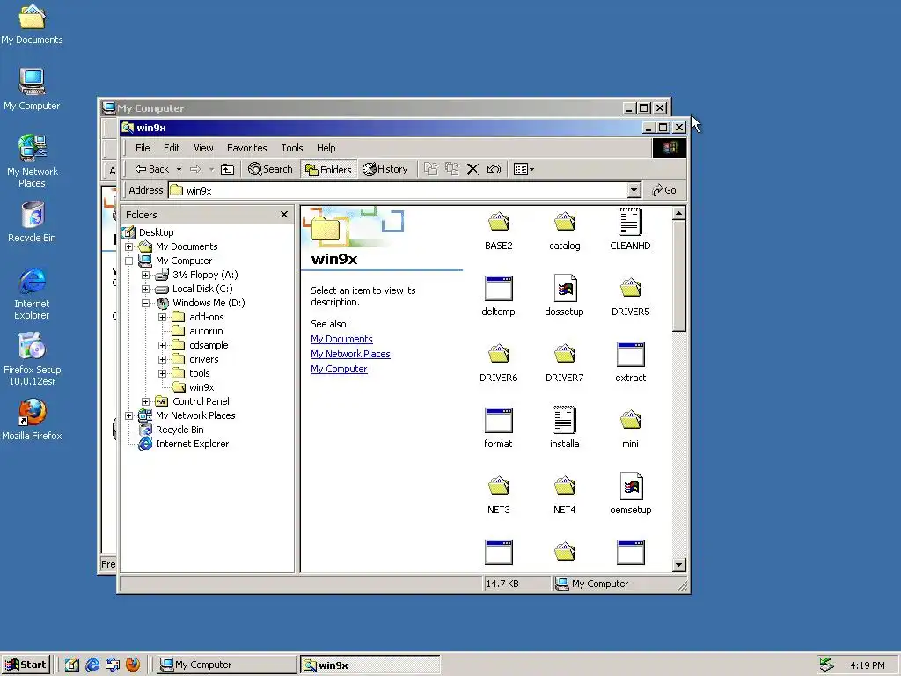Open the BASE2 folder icon
Image resolution: width=901 pixels, height=676 pixels.
(x=498, y=222)
